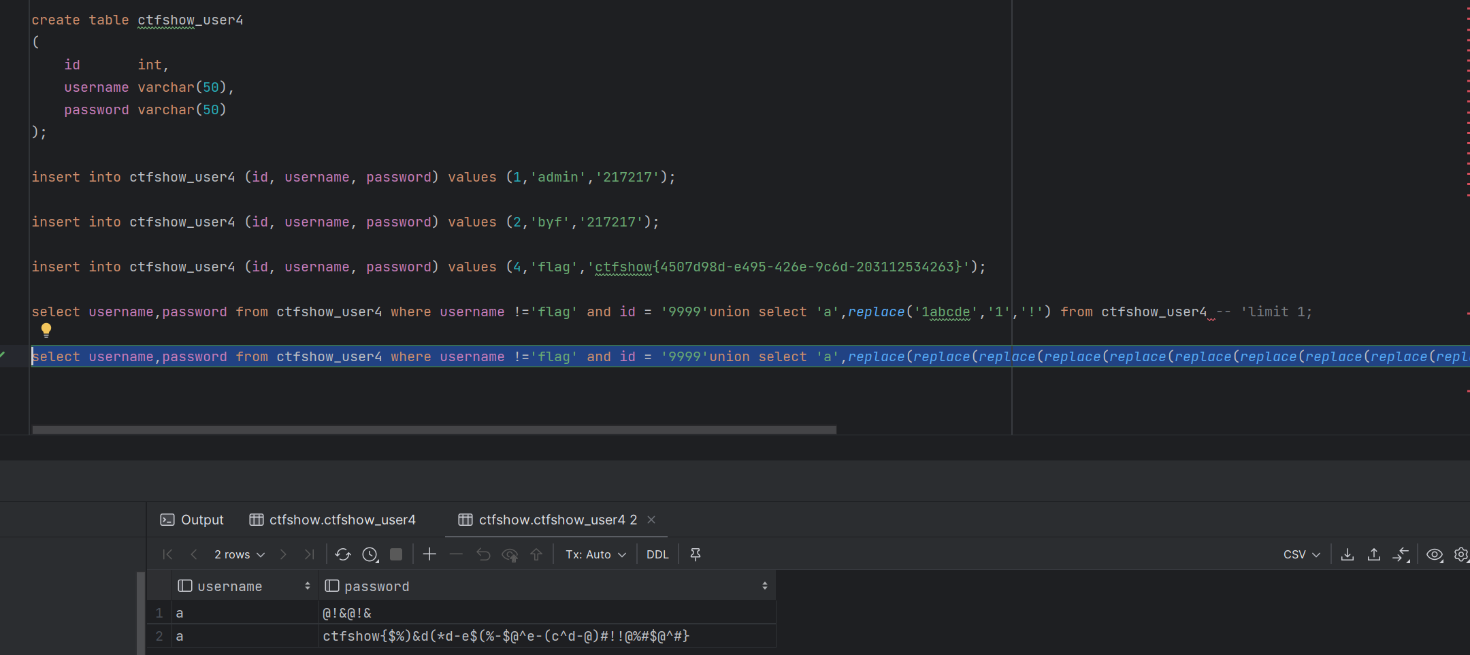Click username cell 'a' in row 2

click(245, 636)
